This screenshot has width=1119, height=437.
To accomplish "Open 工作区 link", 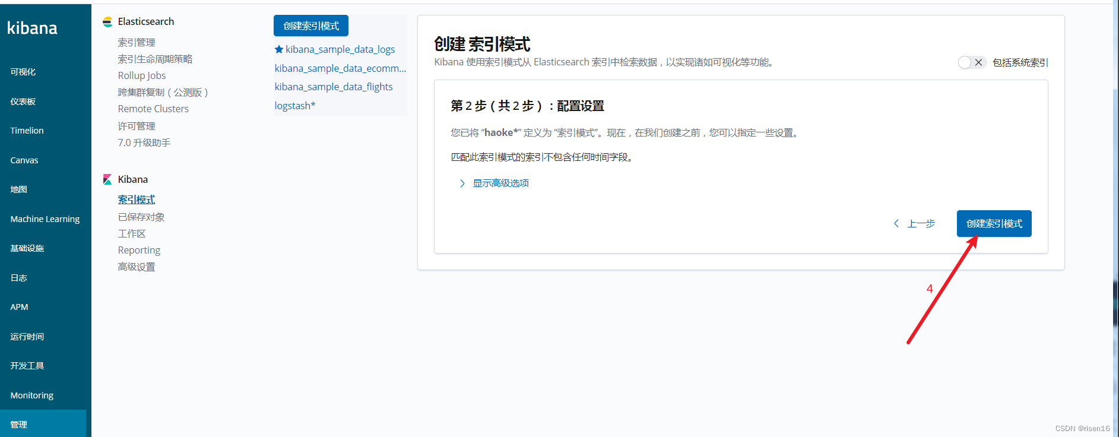I will point(132,234).
